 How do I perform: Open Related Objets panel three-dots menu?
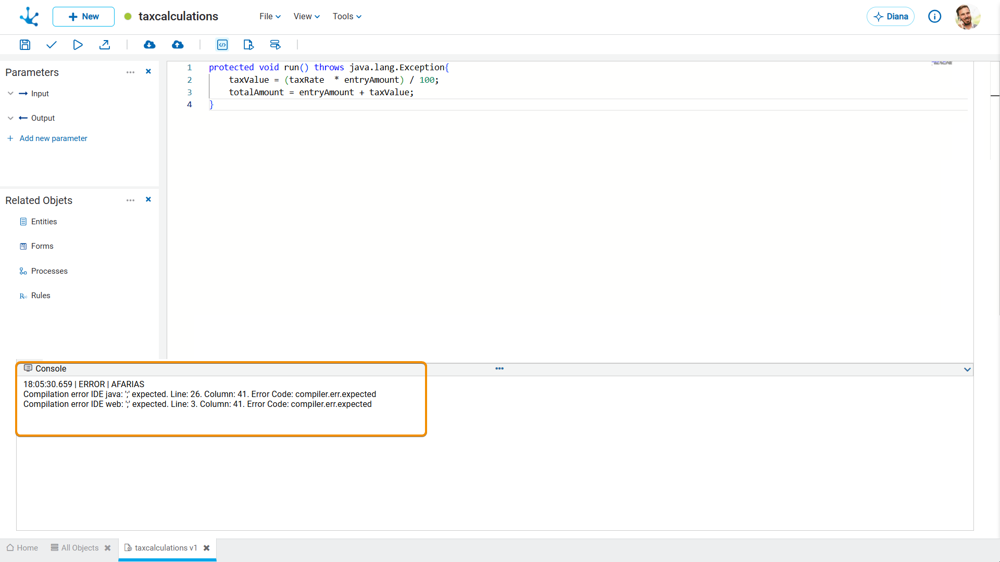tap(130, 200)
